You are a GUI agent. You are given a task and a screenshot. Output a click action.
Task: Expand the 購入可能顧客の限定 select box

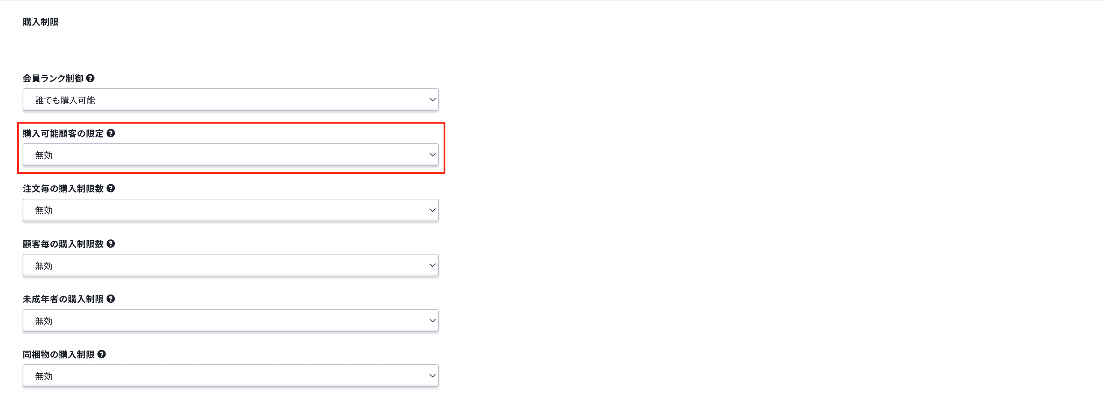tap(231, 155)
